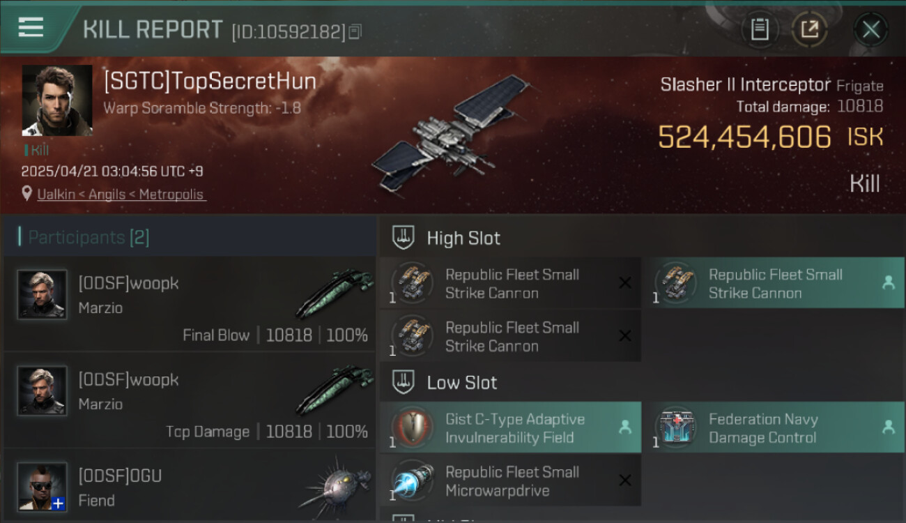Click the Marzio ship icon in Final Blow row
The image size is (906, 523).
(335, 293)
